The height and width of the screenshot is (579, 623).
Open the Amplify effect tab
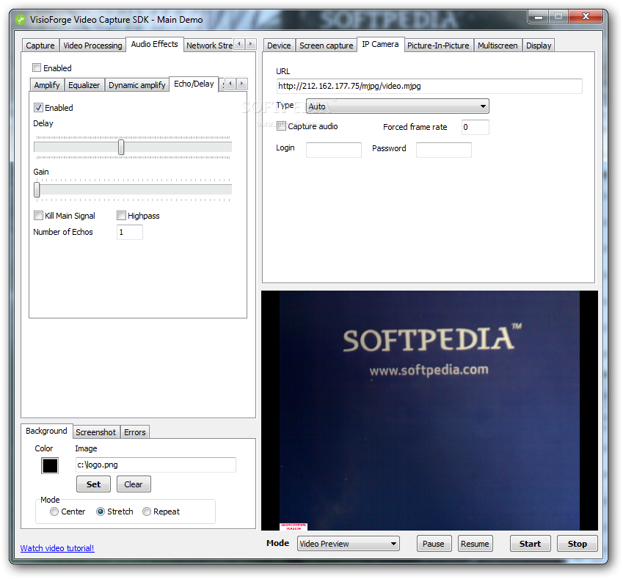click(x=47, y=85)
